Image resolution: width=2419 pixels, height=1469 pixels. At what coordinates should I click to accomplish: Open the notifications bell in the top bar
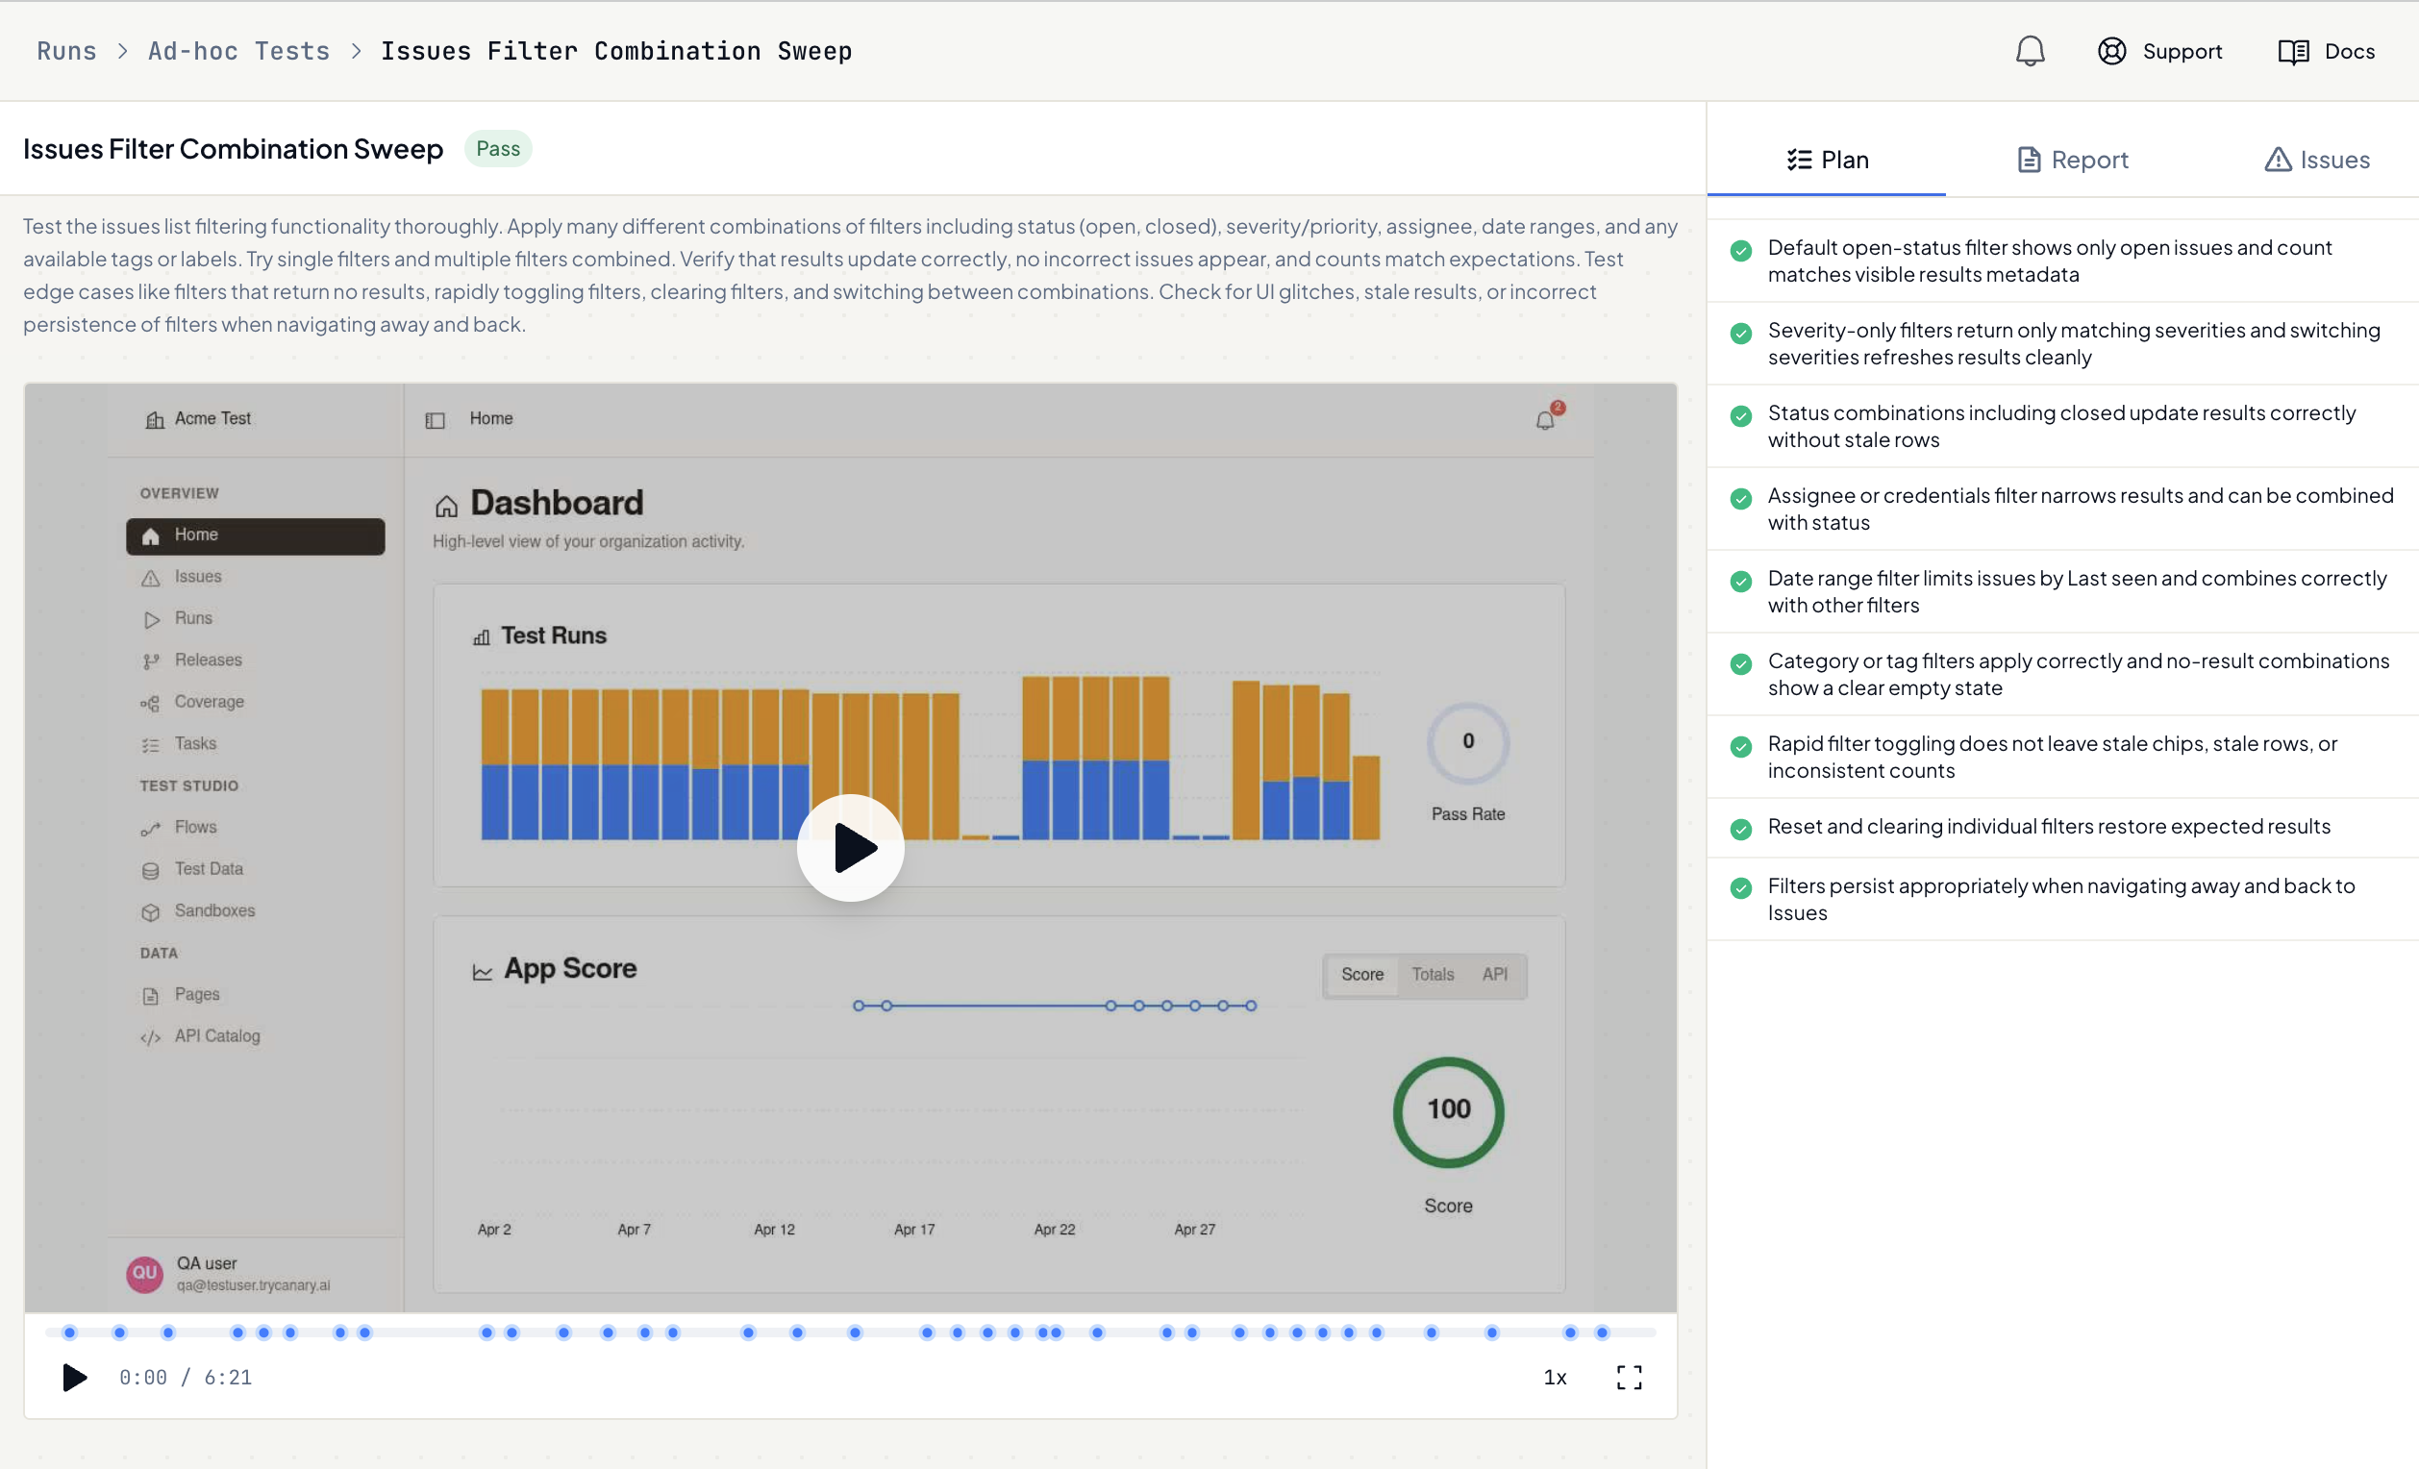[2030, 51]
